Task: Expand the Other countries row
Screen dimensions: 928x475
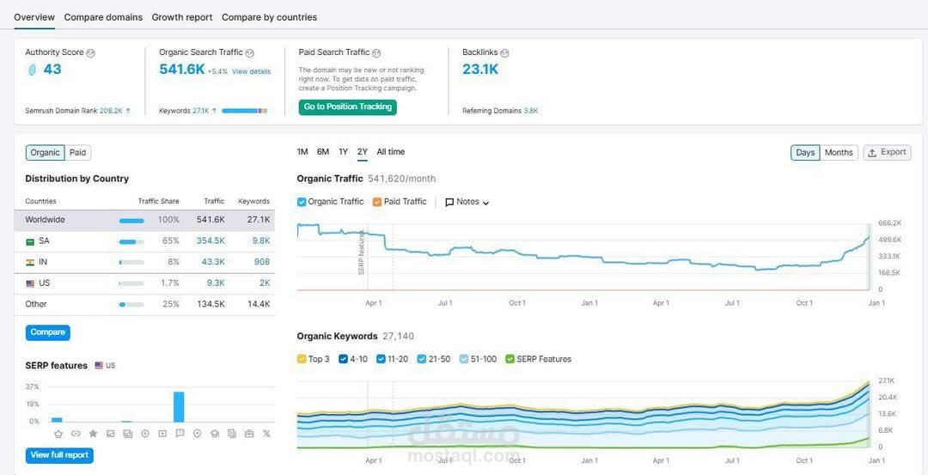Action: [x=36, y=304]
